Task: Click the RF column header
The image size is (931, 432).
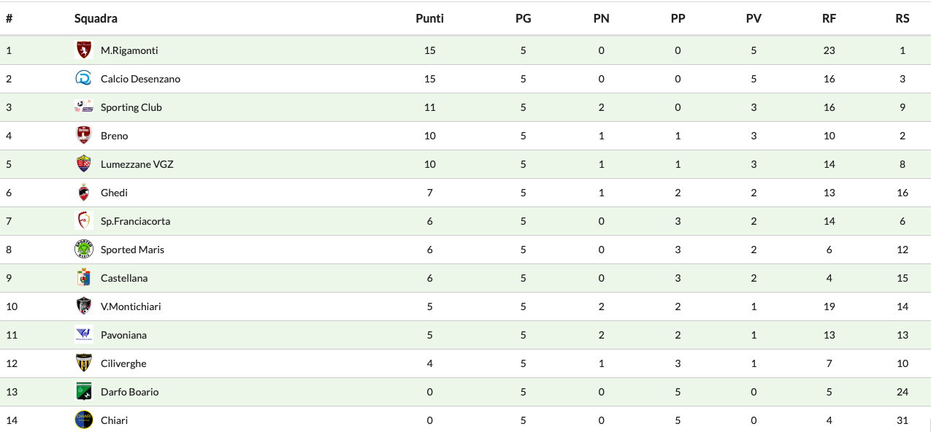Action: point(829,18)
